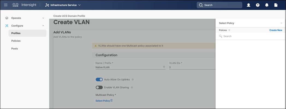Click the magnifier icon in policy search
Image resolution: width=286 pixels, height=109 pixels.
(x=221, y=36)
